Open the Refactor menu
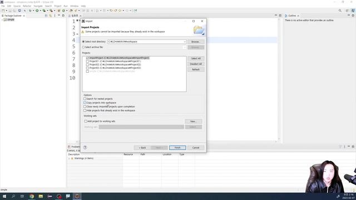This screenshot has width=356, height=200. (27, 6)
